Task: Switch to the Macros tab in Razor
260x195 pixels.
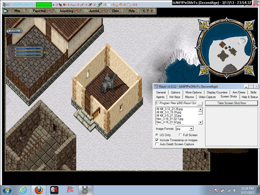Action: 189,97
